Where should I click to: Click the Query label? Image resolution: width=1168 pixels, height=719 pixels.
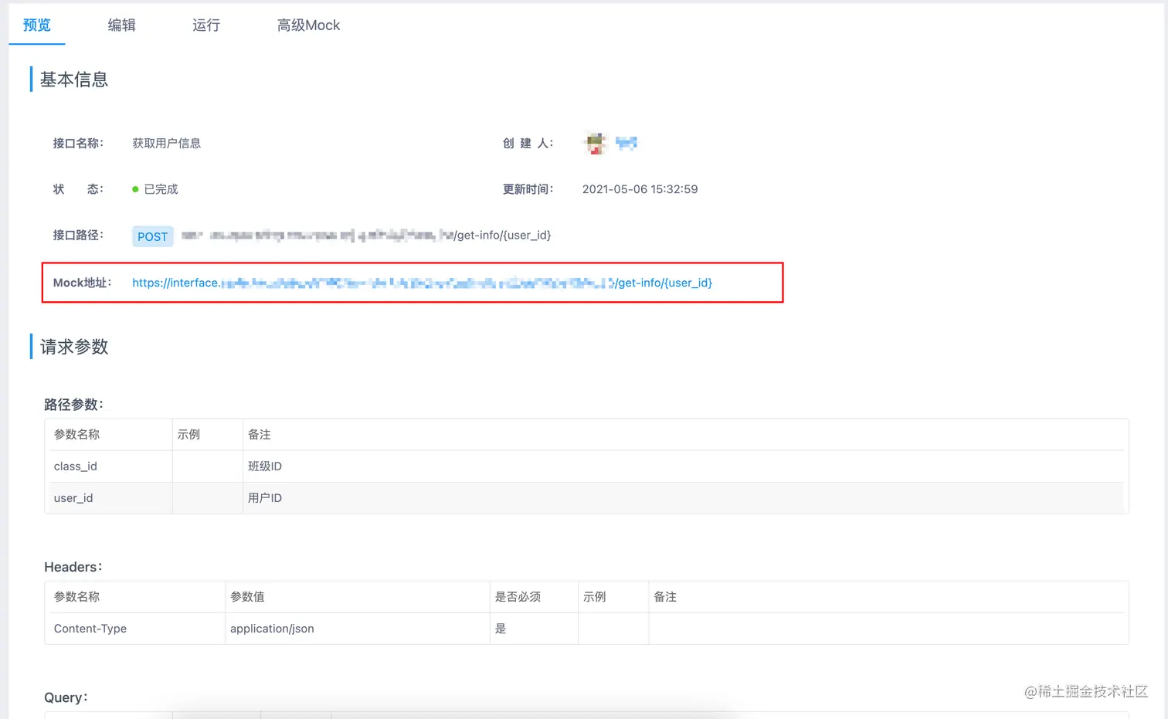click(66, 697)
